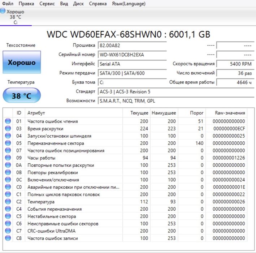Image resolution: width=256 pixels, height=253 pixels.
Task: Click the status icon for attribute 03
Action: 8,128
